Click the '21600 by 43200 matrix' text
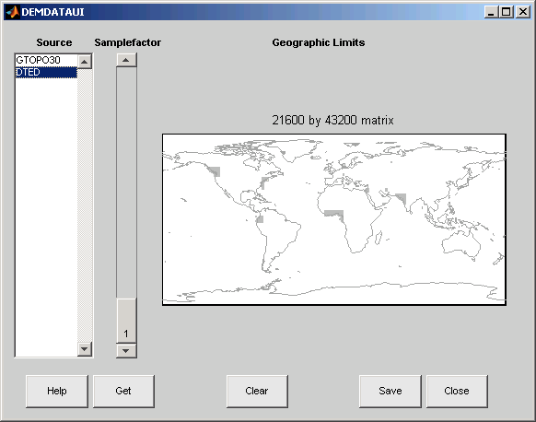Viewport: 536px width, 422px height. pos(332,121)
